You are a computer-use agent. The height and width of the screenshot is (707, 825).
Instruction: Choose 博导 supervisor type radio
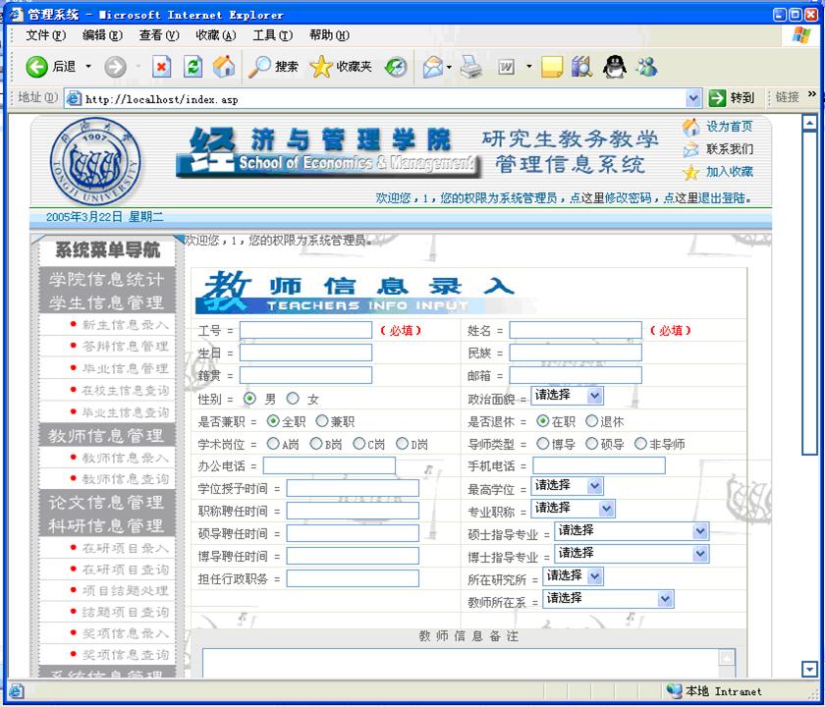[543, 444]
